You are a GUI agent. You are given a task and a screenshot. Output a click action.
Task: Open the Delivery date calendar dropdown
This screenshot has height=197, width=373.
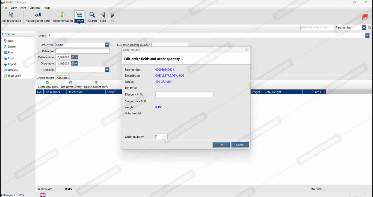point(76,57)
